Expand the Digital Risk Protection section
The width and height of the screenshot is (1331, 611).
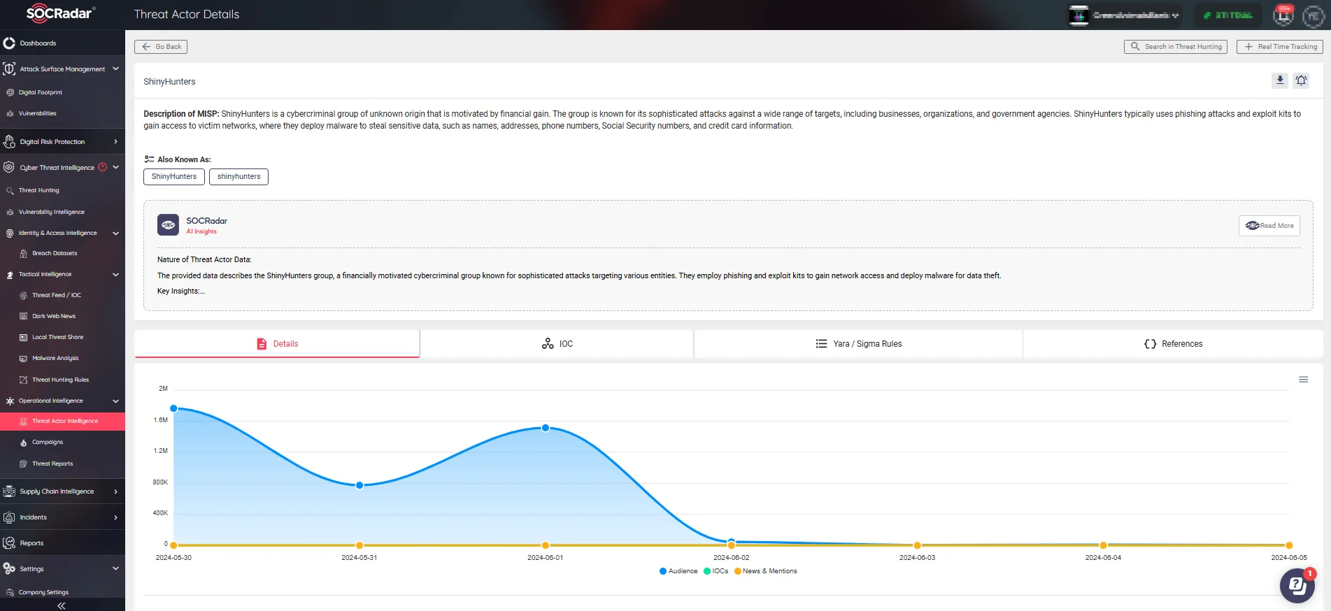(116, 142)
